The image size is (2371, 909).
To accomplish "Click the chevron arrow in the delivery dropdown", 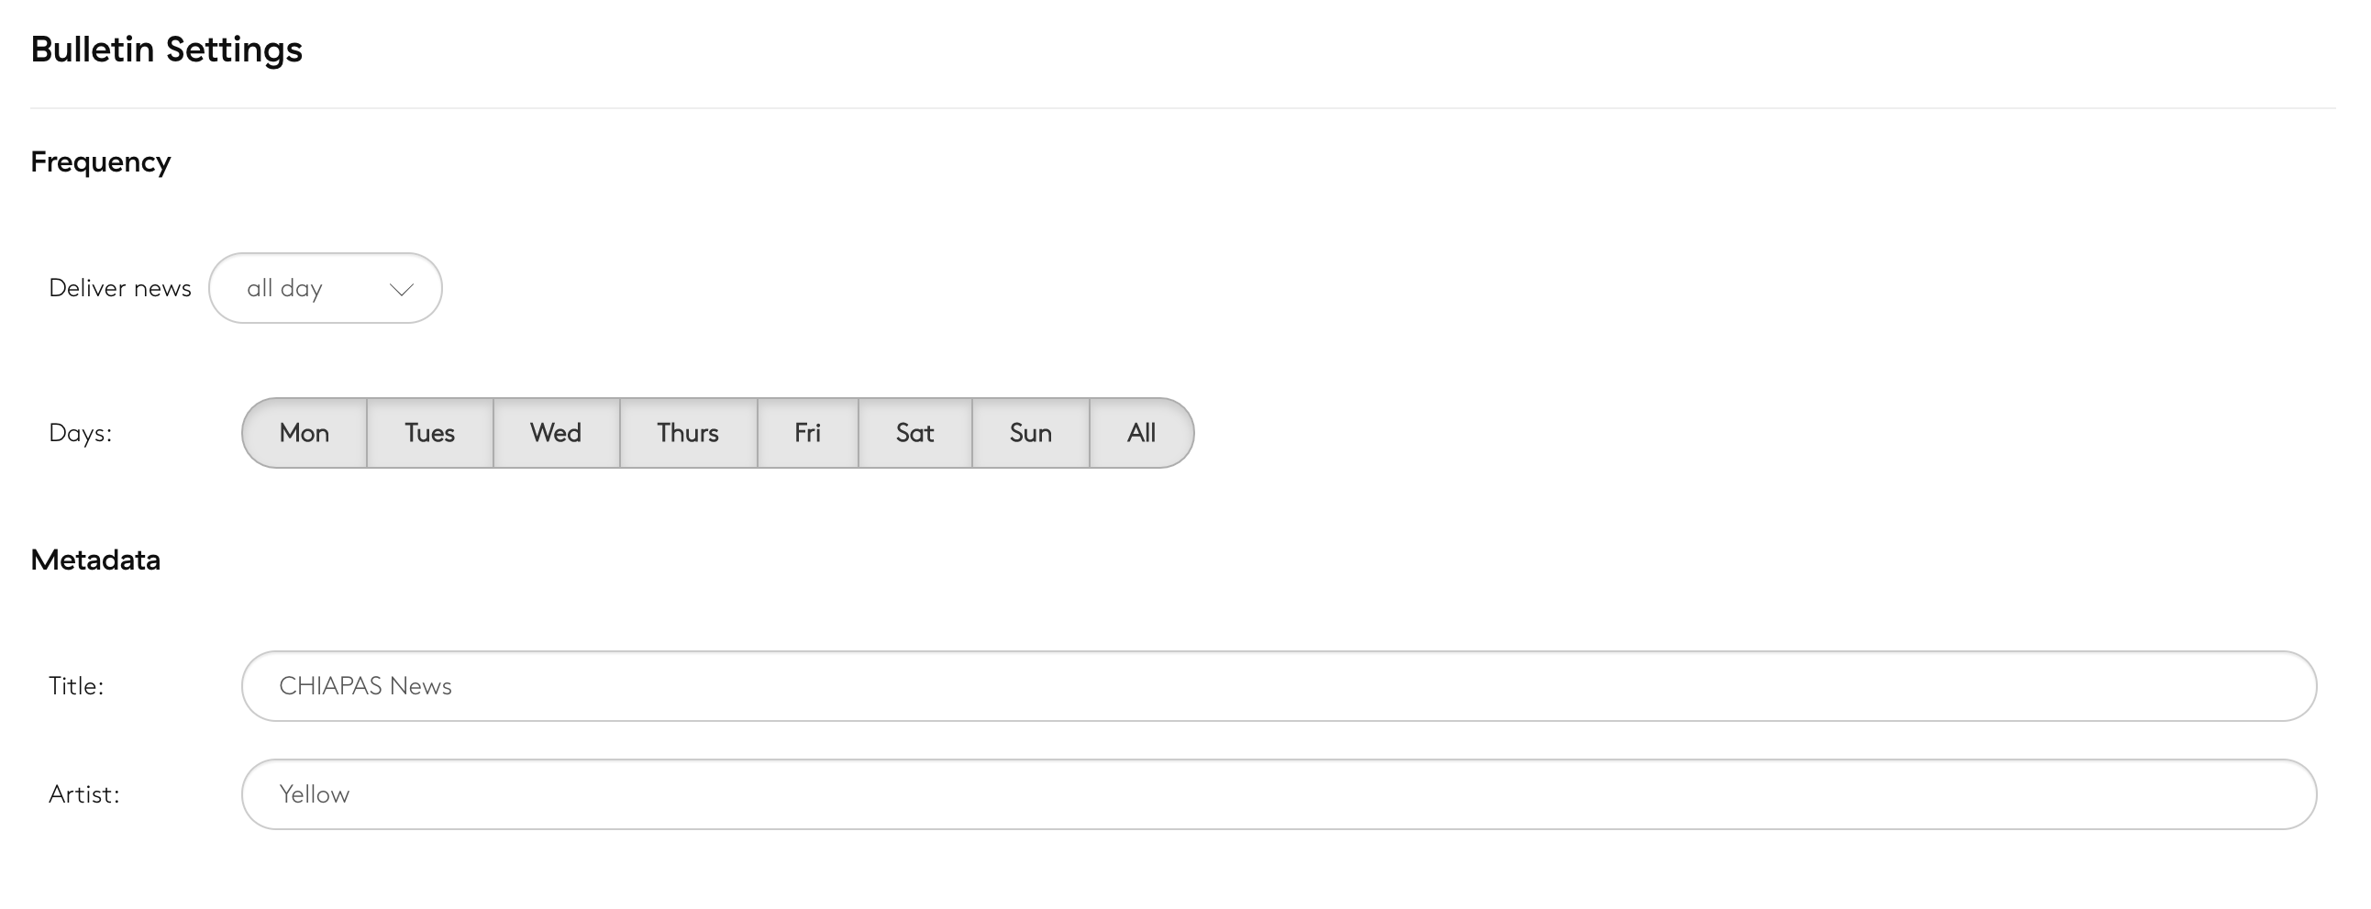I will (402, 289).
